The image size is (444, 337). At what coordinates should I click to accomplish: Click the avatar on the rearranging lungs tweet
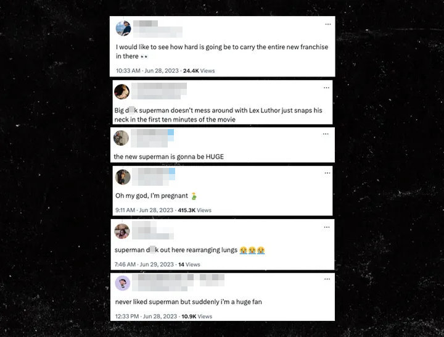tap(122, 231)
